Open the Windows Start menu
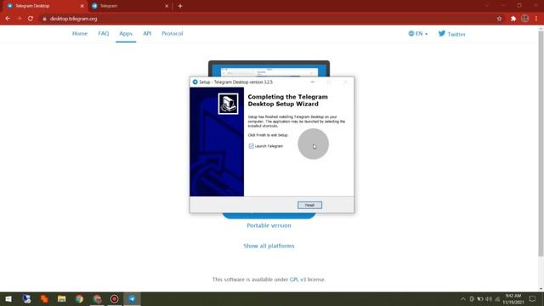 click(8, 298)
